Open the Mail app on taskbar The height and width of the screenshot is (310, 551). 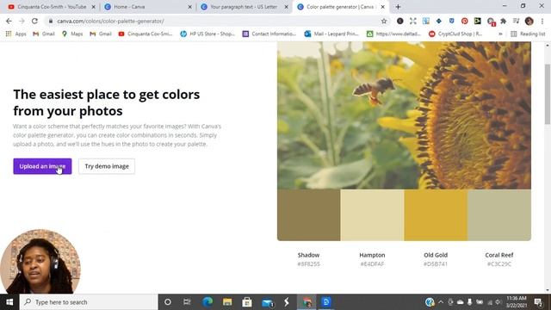click(x=267, y=302)
